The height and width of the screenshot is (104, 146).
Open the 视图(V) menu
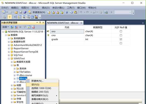[25, 8]
